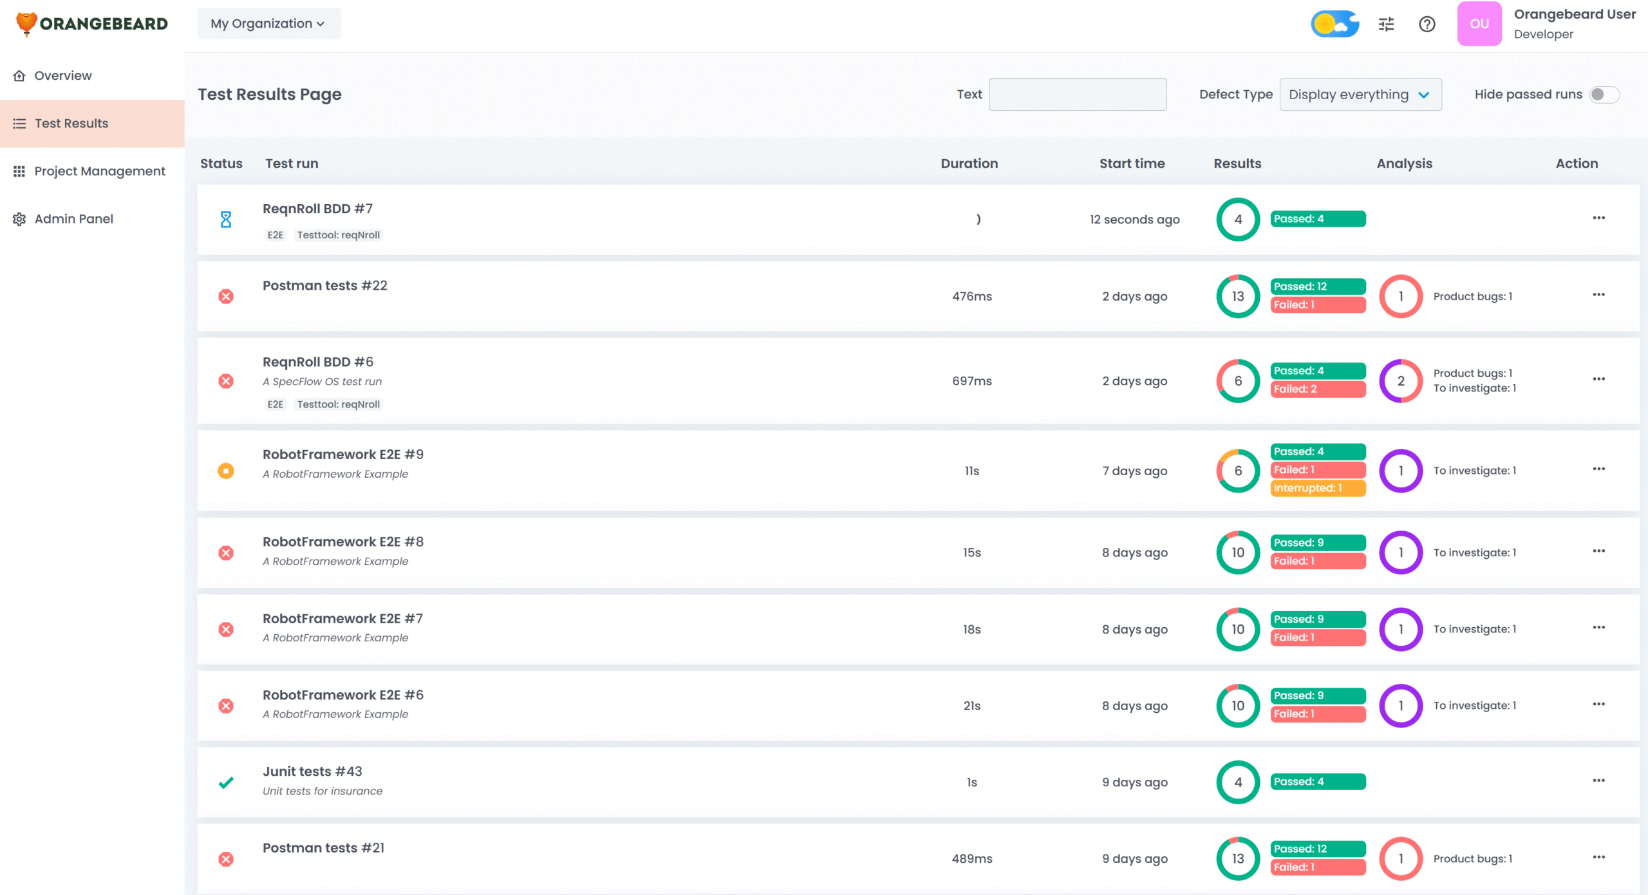
Task: Open the settings sliders icon in header
Action: [1386, 24]
